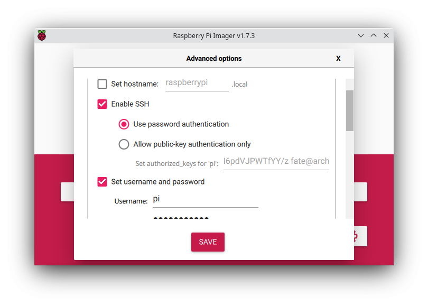Save the advanced options with SAVE
Screen dimensions: 428x306
pyautogui.click(x=208, y=242)
